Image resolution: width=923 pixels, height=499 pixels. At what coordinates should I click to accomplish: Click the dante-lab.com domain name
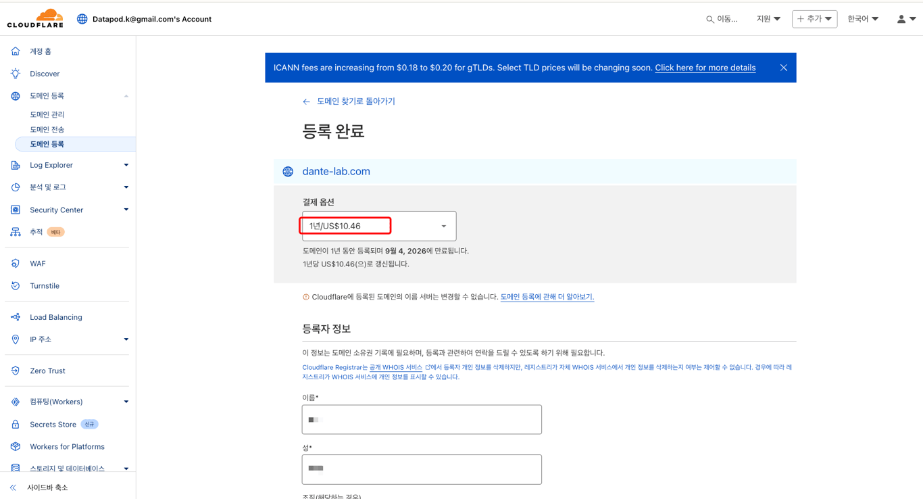point(336,172)
